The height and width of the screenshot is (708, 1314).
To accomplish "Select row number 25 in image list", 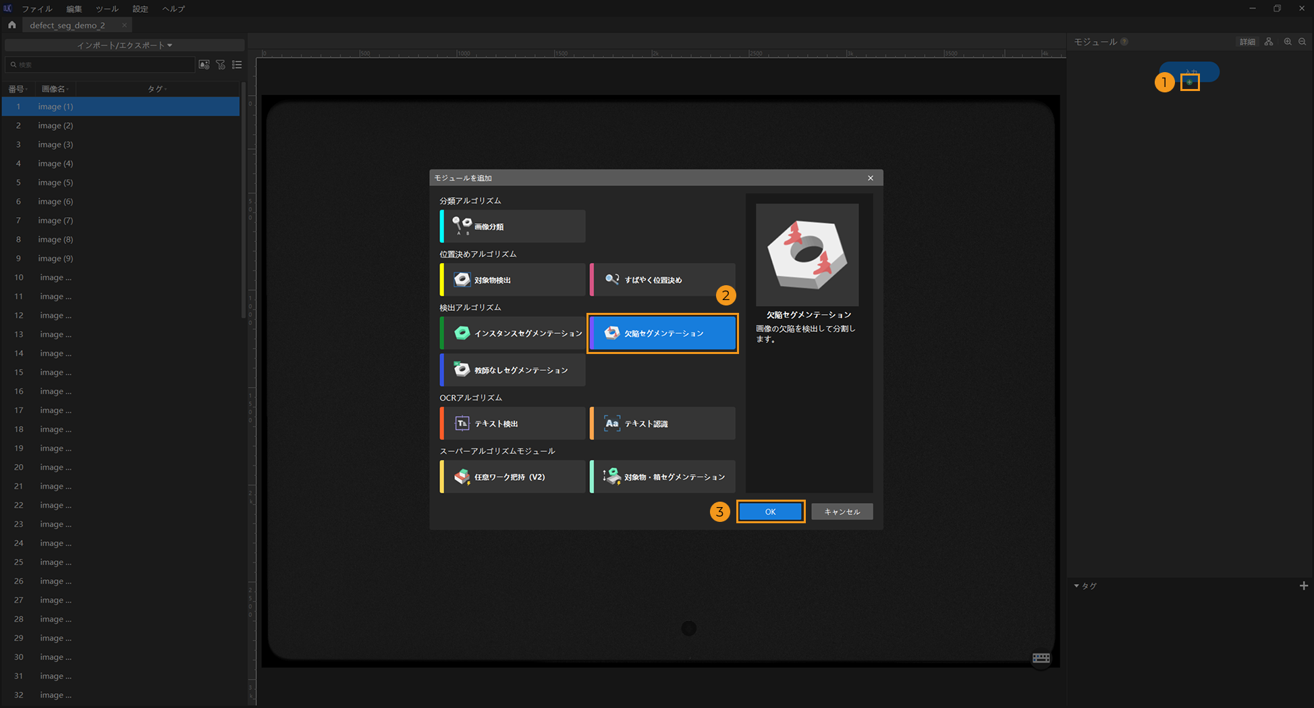I will click(x=121, y=562).
